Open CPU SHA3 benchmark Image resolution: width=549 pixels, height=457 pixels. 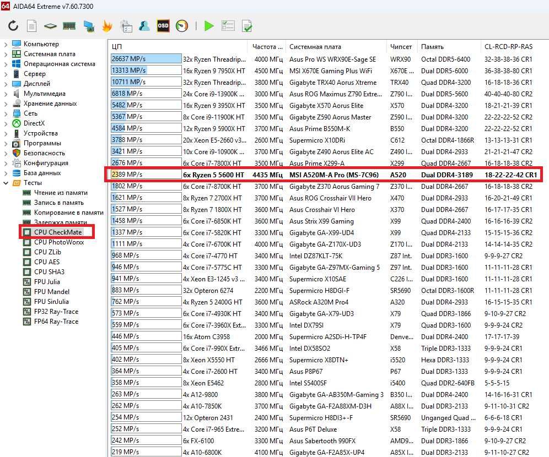click(x=49, y=271)
